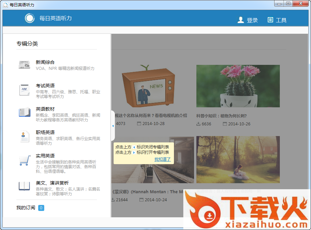The height and width of the screenshot is (230, 311).
Task: Collapse the album list with the side arrow
Action: click(113, 126)
